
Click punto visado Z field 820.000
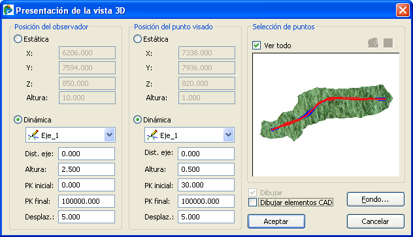coord(206,83)
